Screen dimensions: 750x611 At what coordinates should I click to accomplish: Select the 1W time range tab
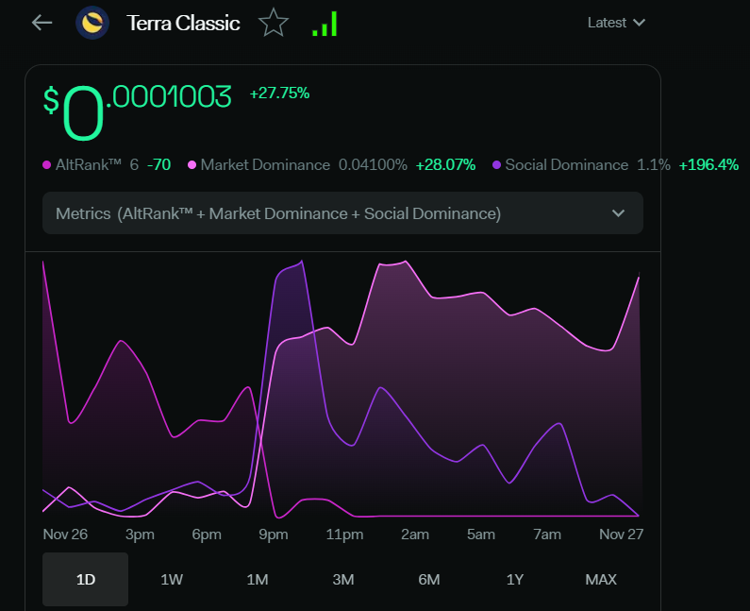[x=172, y=580]
